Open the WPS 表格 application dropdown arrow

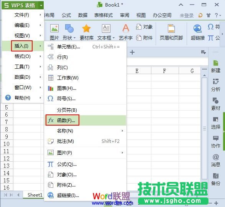(x=41, y=5)
